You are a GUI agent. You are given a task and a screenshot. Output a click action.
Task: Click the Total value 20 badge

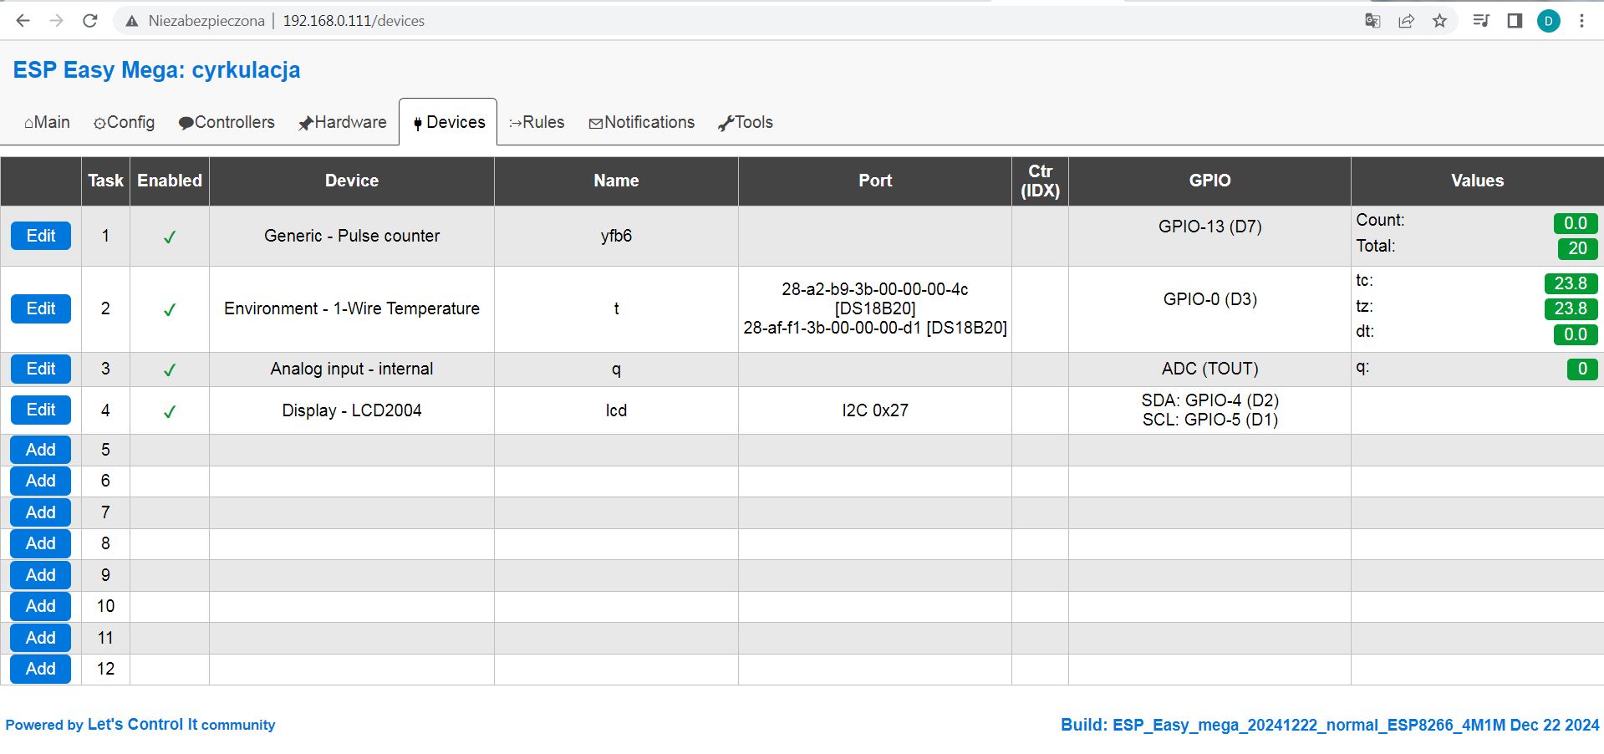[x=1577, y=248]
